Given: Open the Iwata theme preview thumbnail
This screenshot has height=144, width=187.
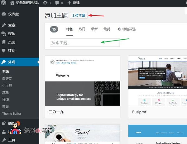Looking at the screenshot, I should click(x=157, y=134).
